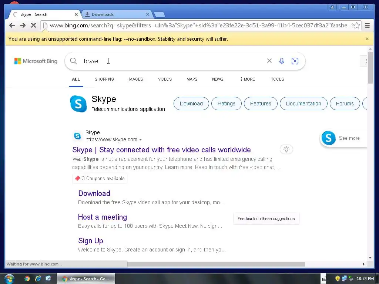Switch to VIDEOS results

(165, 79)
